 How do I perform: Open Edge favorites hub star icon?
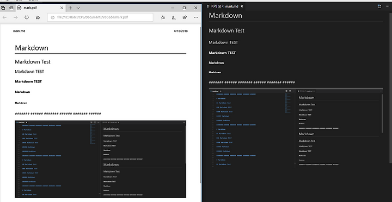click(x=163, y=17)
